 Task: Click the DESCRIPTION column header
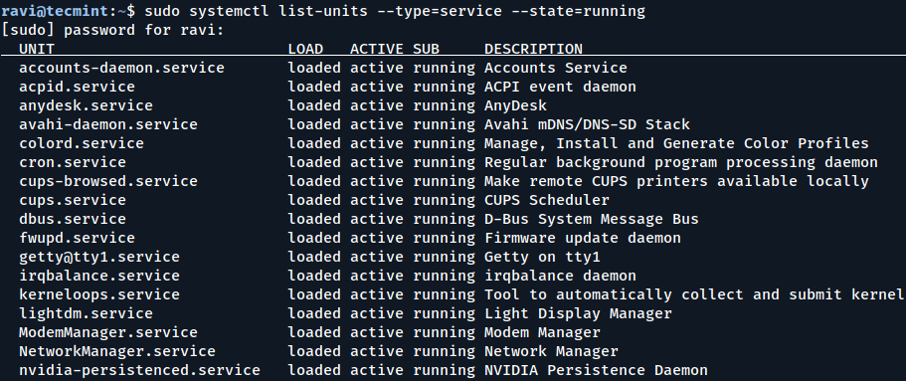pos(533,49)
